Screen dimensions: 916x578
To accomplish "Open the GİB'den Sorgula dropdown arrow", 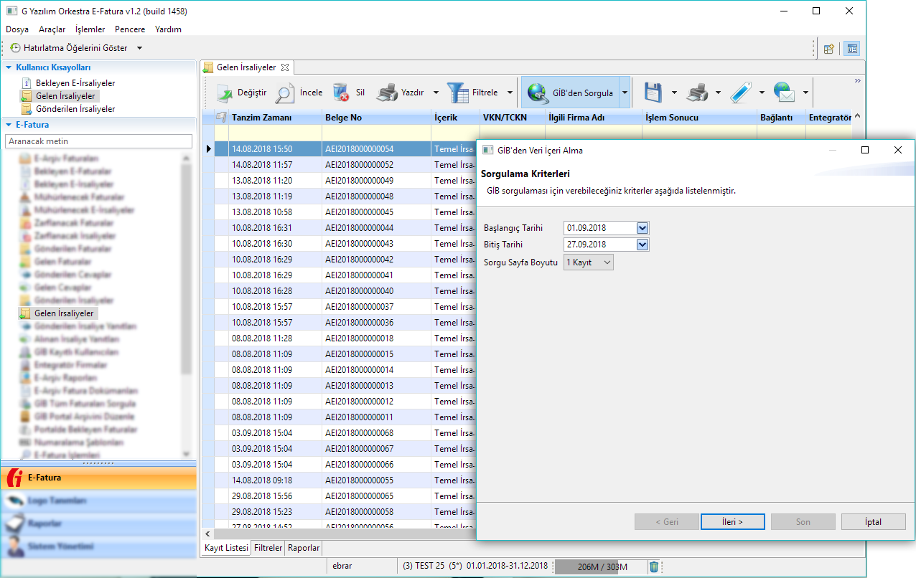I will tap(625, 93).
